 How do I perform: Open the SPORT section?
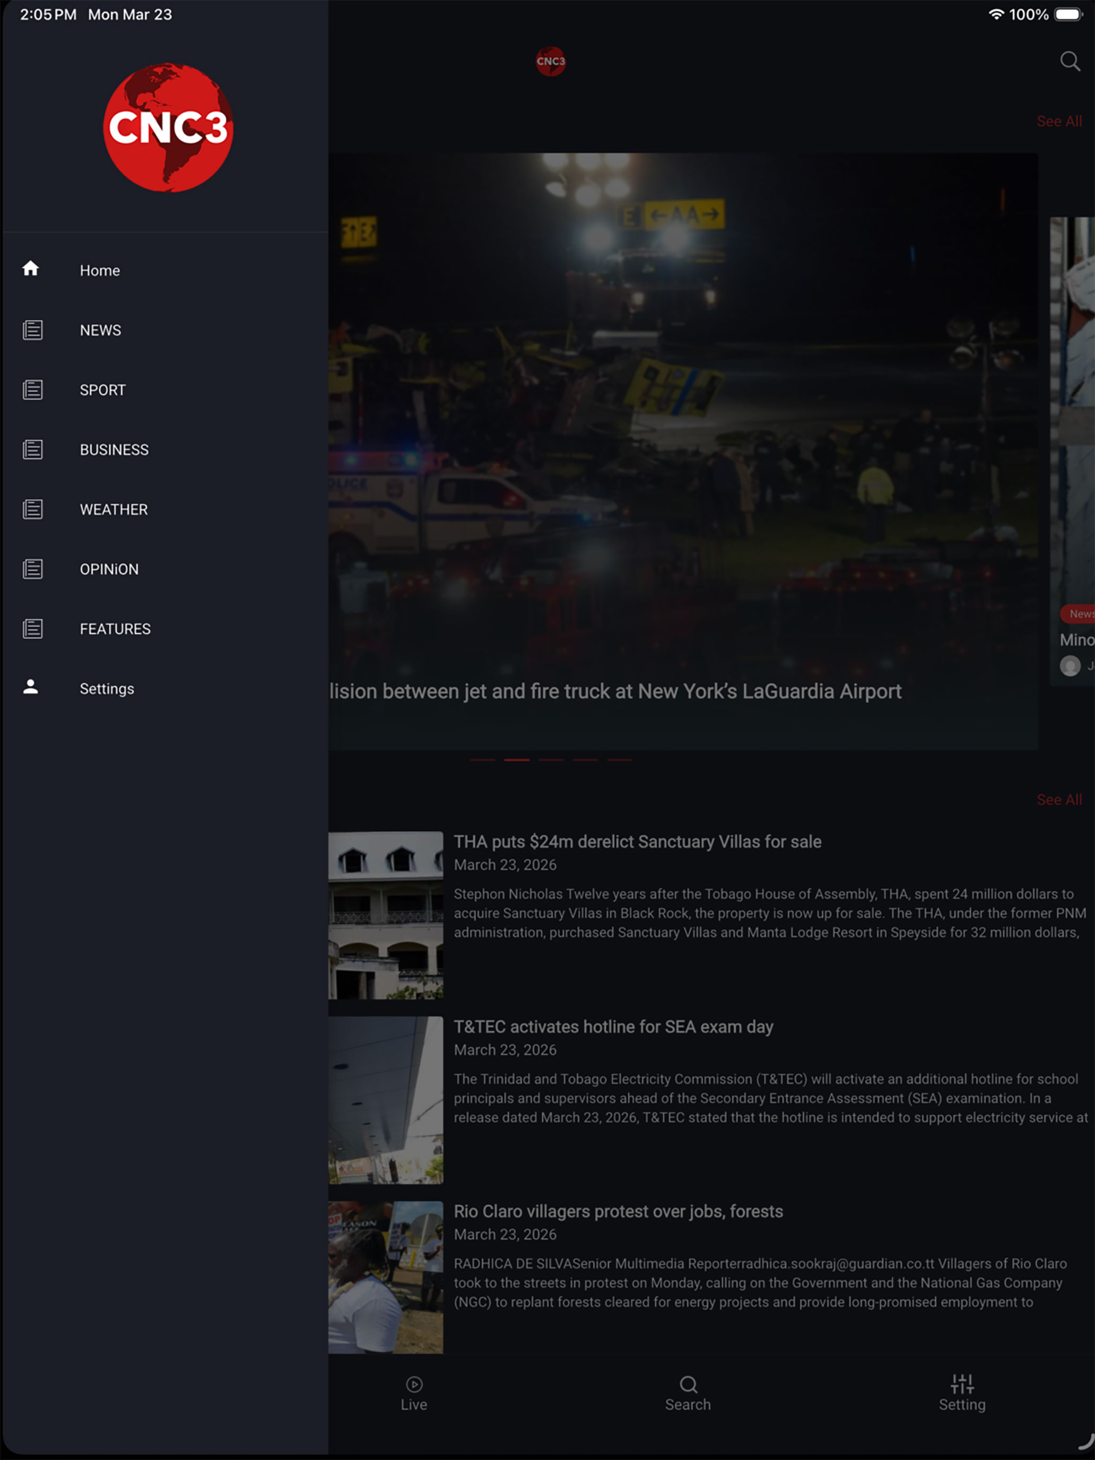pyautogui.click(x=165, y=390)
